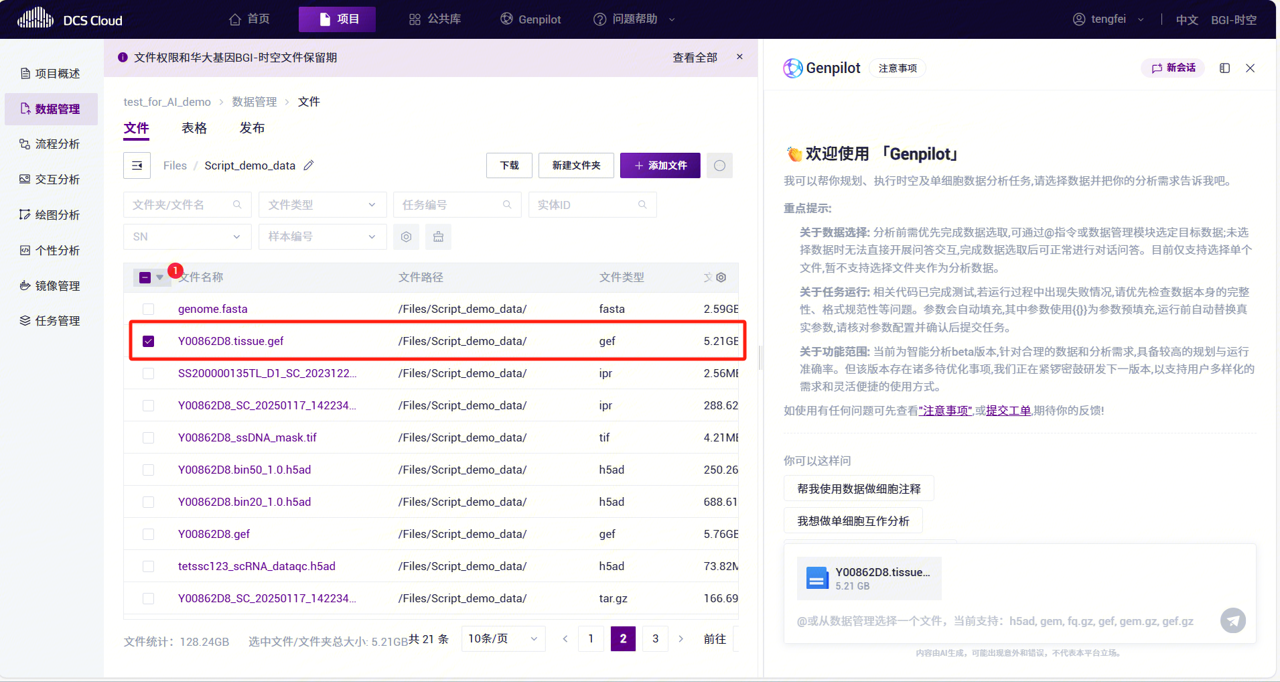
Task: Uncheck the Y00862D8.tissue.gef checkbox
Action: 149,341
